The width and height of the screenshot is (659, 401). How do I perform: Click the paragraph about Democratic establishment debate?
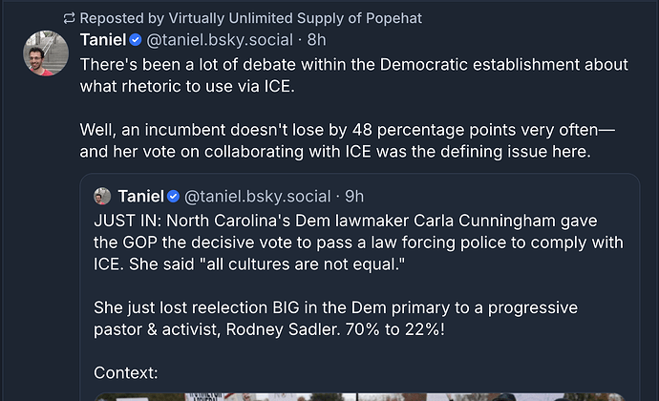(x=353, y=74)
